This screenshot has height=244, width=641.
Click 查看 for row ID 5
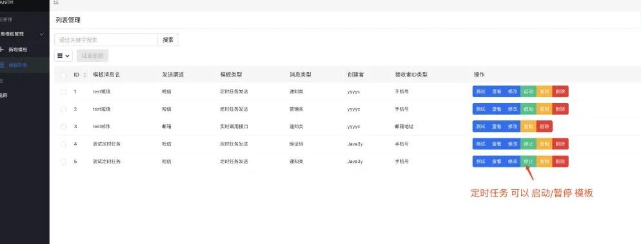click(497, 162)
